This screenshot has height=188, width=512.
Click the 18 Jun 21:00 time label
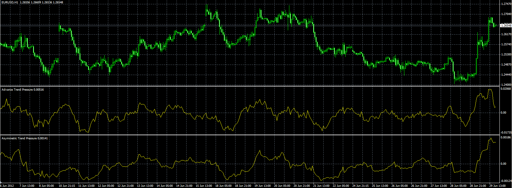243,186
